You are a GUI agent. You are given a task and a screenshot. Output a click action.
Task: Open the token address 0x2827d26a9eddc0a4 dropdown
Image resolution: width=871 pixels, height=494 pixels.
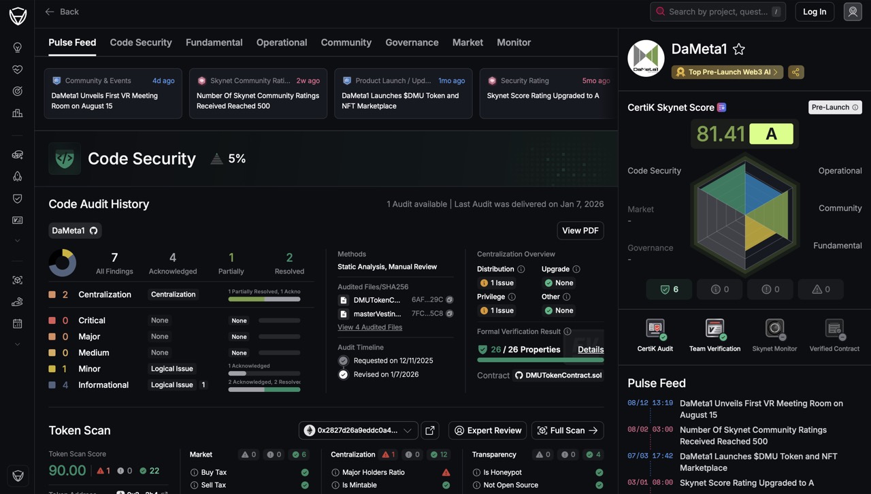pyautogui.click(x=358, y=430)
